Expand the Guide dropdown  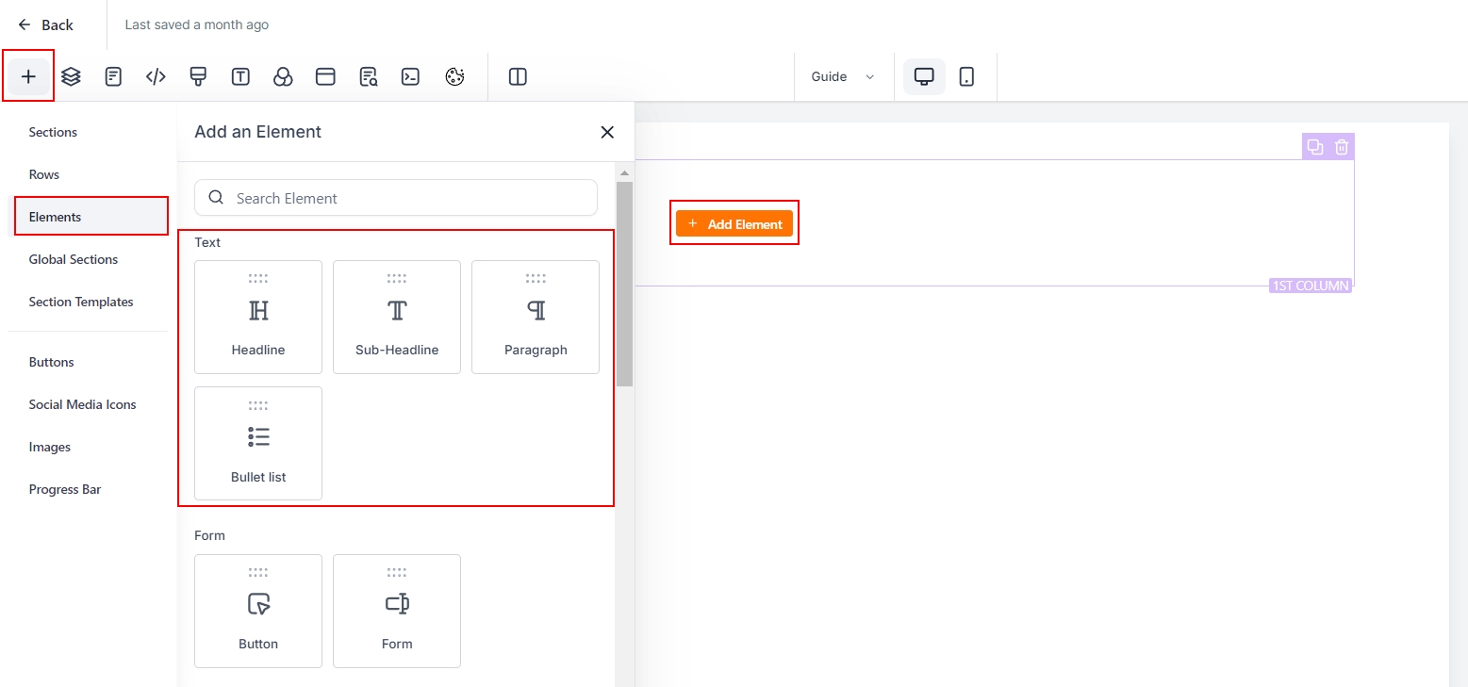[x=842, y=76]
